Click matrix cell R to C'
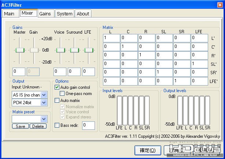Viewport: 225px width, 159px height. point(147,47)
